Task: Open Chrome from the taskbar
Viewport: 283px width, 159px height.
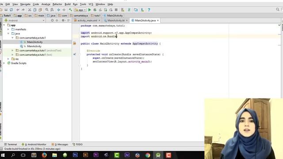Action: coord(148,155)
